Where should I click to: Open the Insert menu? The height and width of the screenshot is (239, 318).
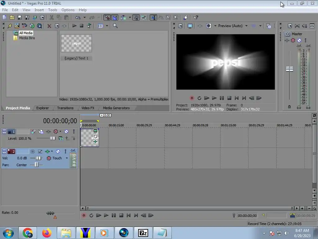pos(39,10)
